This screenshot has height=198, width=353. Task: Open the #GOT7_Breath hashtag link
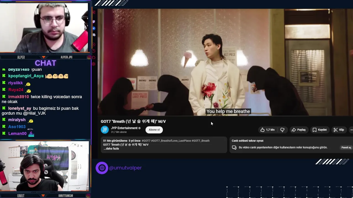201,141
